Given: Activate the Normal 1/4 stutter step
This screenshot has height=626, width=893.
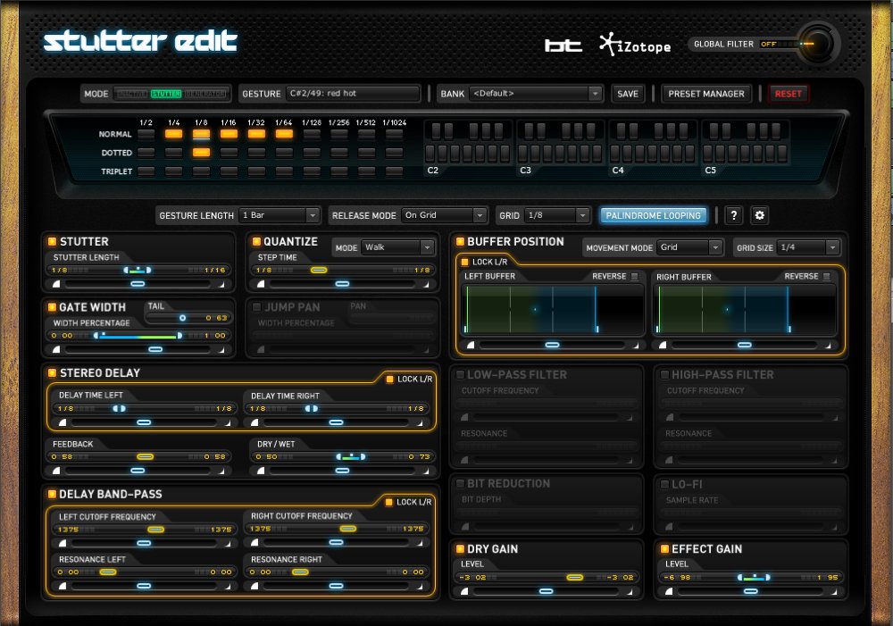Looking at the screenshot, I should pyautogui.click(x=173, y=134).
